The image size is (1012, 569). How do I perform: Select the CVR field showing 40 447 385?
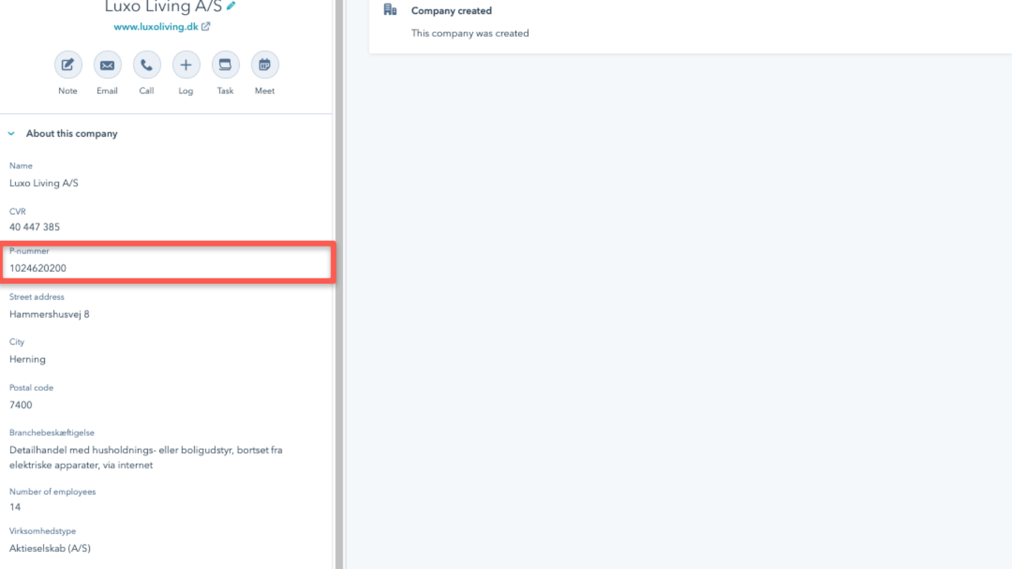pyautogui.click(x=35, y=227)
